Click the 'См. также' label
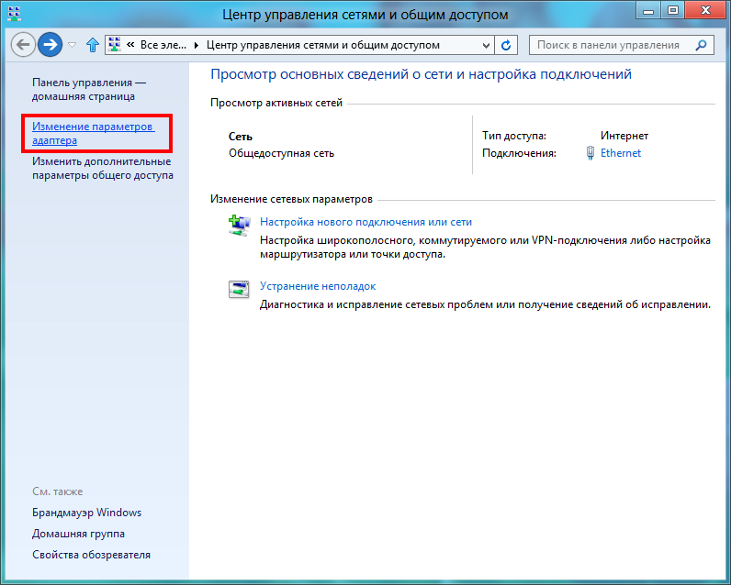This screenshot has height=585, width=731. 57,491
